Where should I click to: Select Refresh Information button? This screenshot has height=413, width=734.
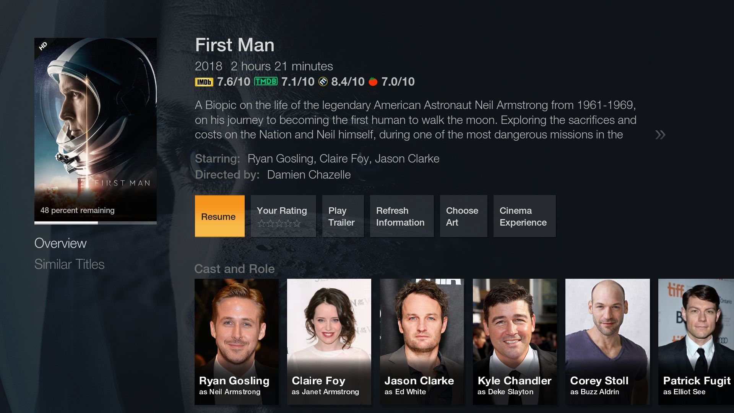tap(402, 216)
